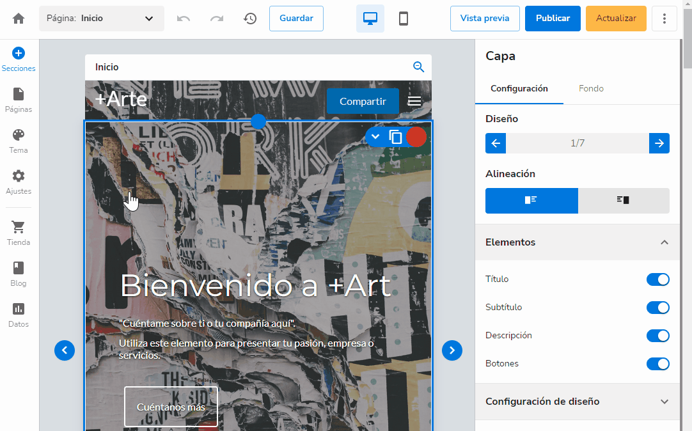
Task: Click the red delete section button
Action: pos(416,137)
